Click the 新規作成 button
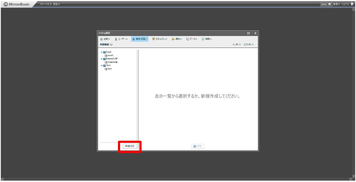The image size is (356, 182). (x=130, y=146)
